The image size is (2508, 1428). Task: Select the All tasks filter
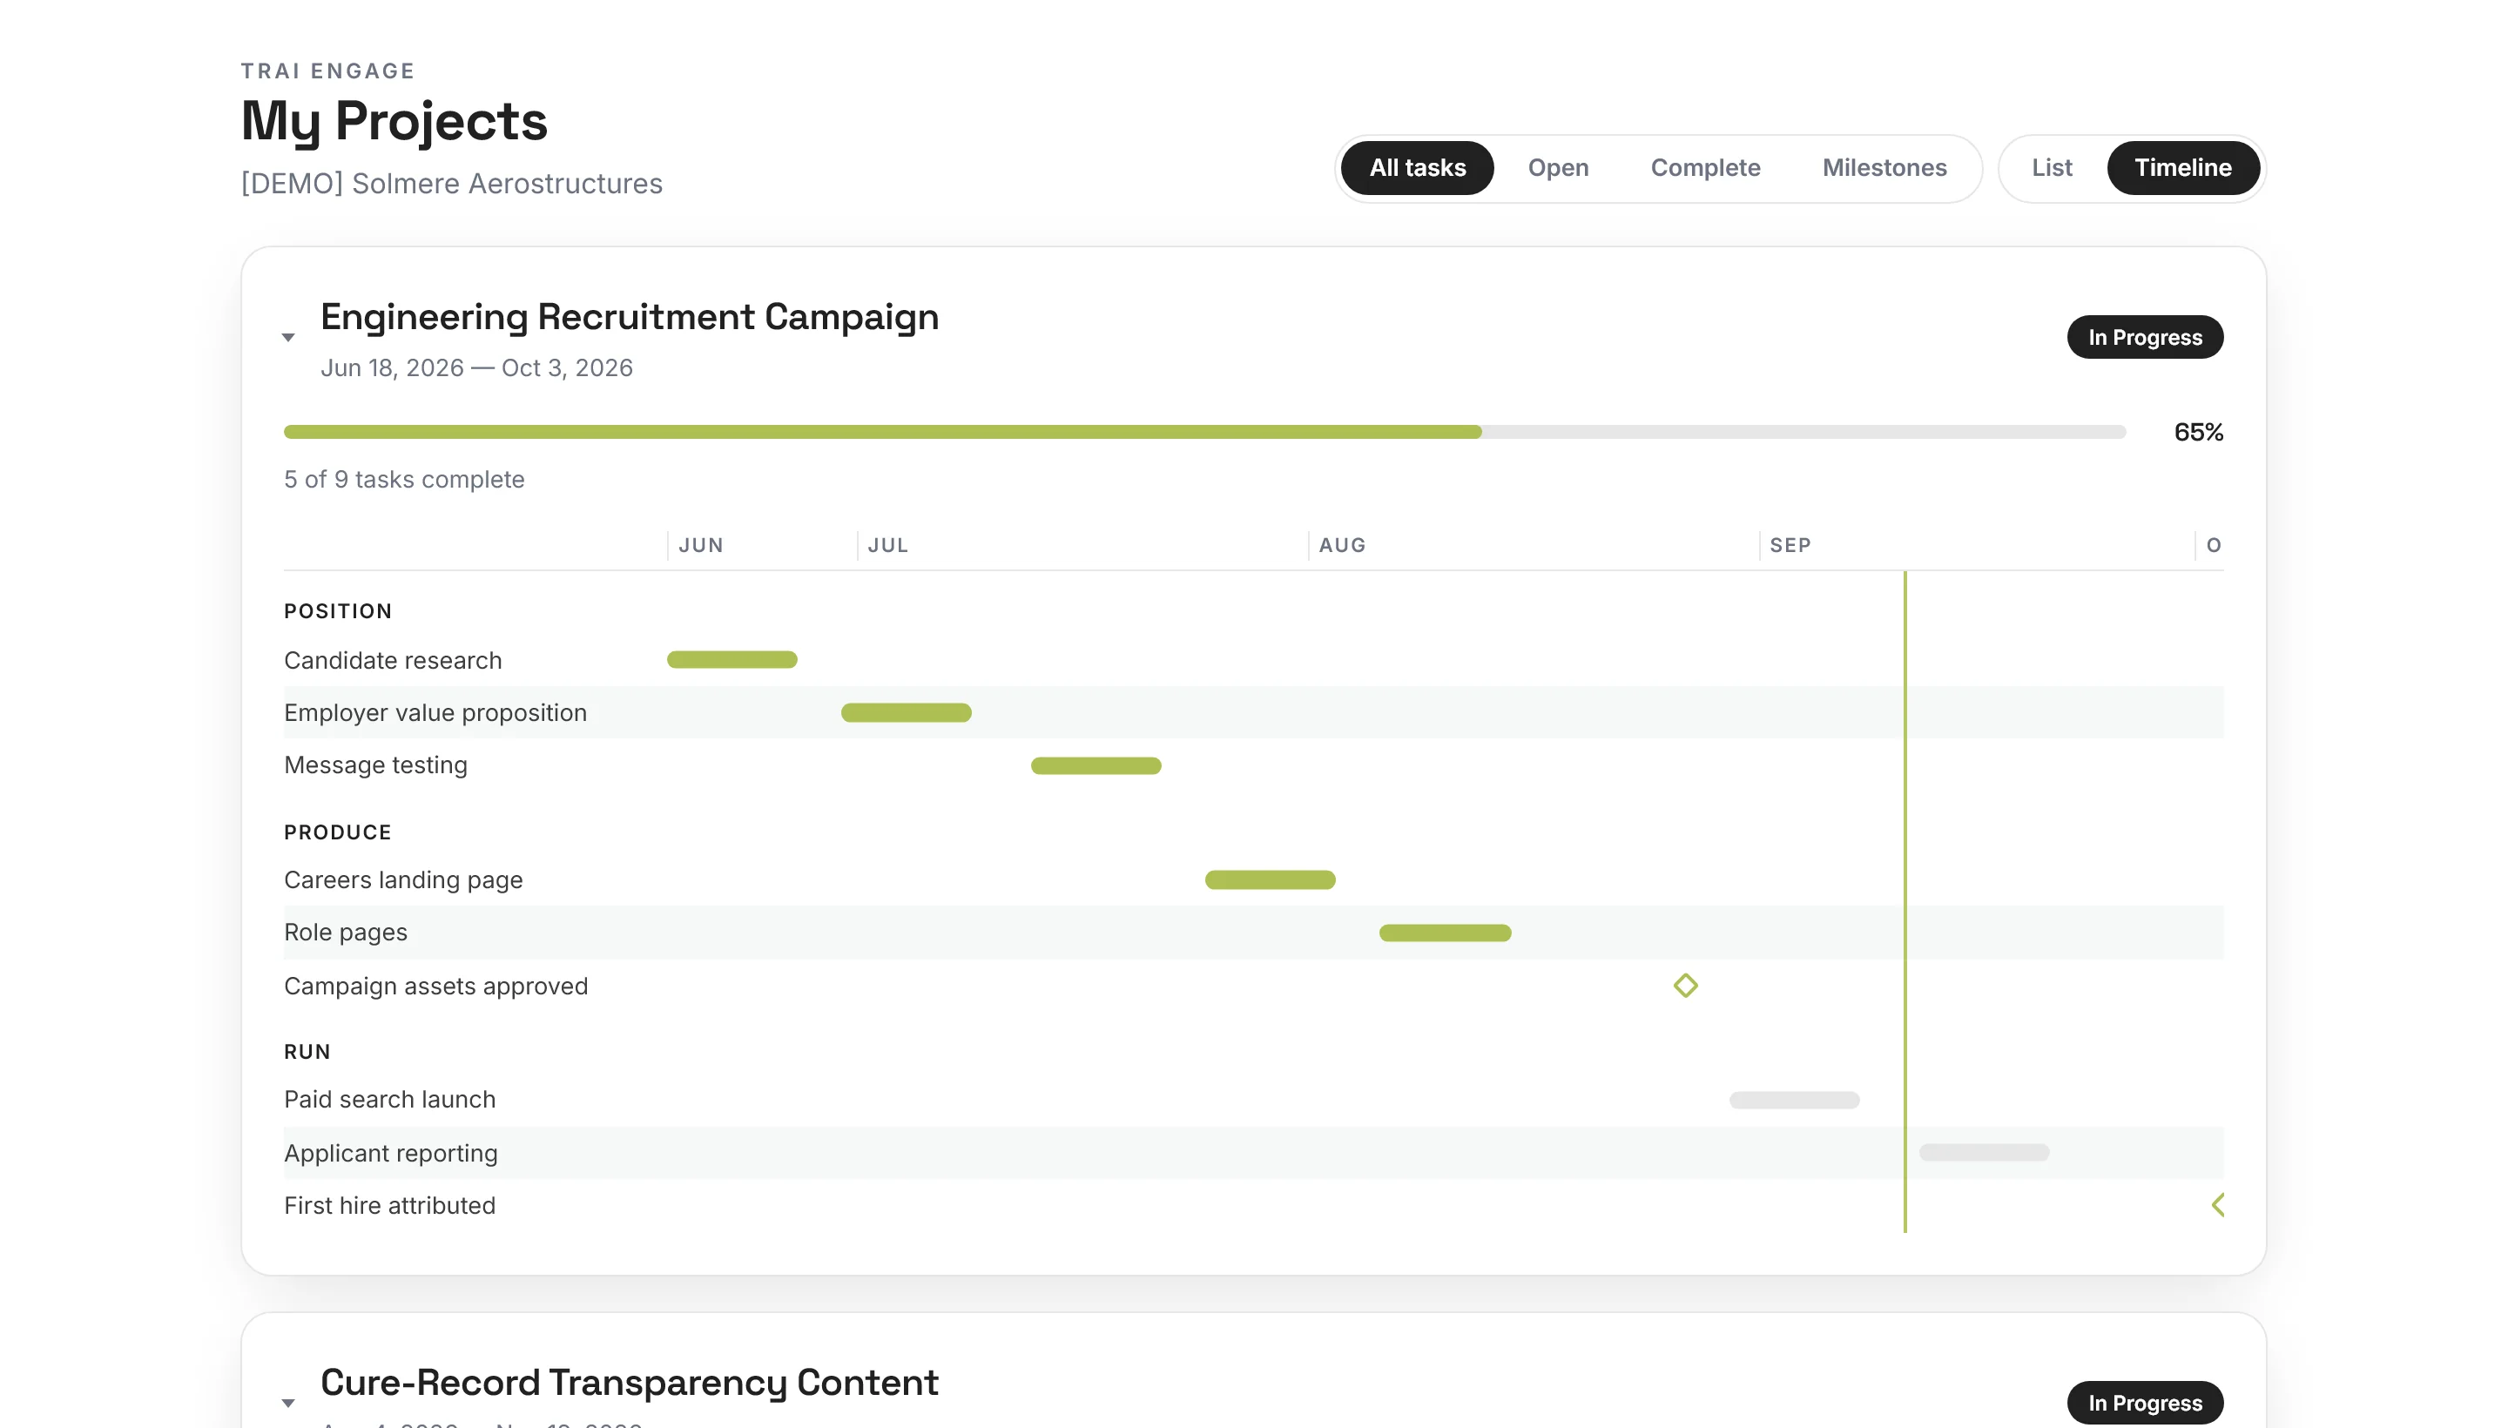point(1416,168)
